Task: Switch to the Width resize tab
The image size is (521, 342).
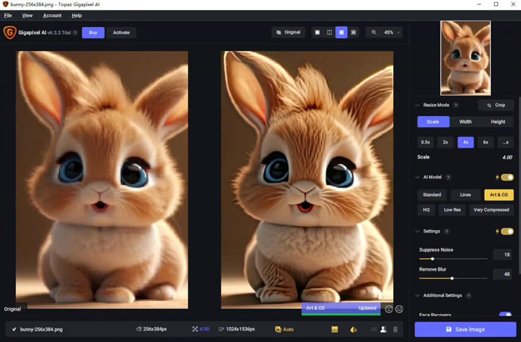Action: pyautogui.click(x=465, y=121)
